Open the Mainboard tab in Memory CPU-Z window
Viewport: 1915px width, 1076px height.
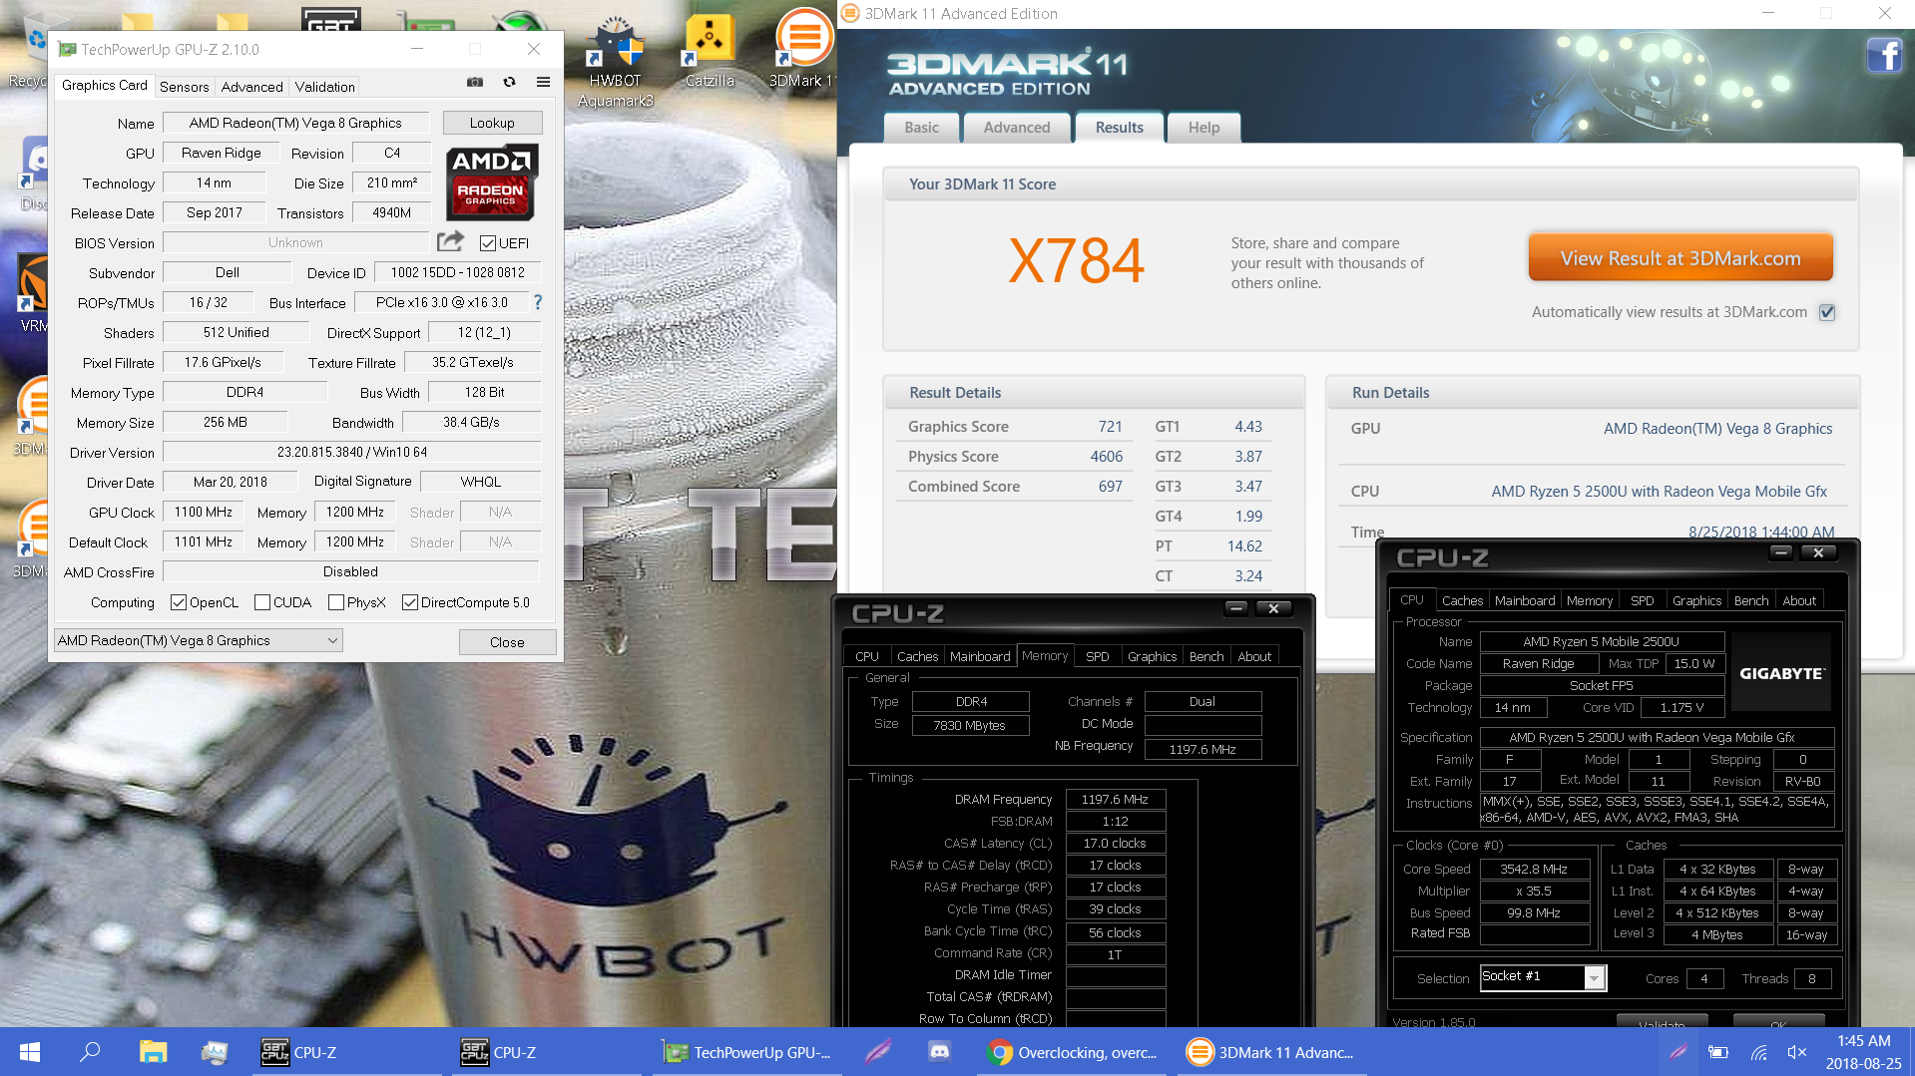(980, 656)
